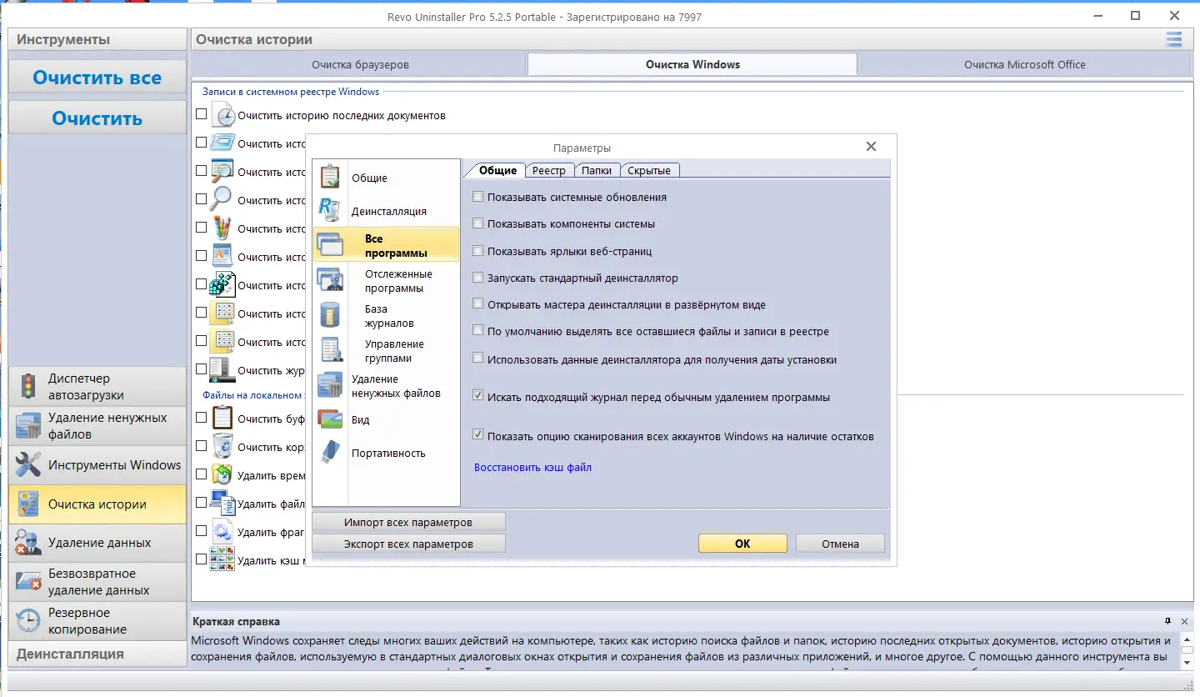Open Диспетчер автозагрузки traffic light icon
1200x697 pixels.
pos(27,387)
